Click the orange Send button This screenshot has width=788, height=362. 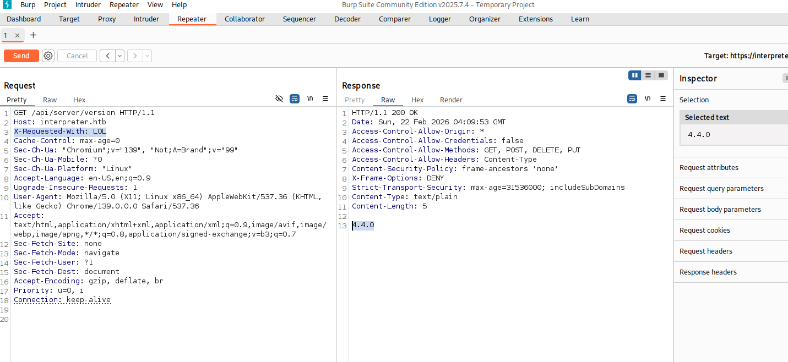(x=21, y=56)
